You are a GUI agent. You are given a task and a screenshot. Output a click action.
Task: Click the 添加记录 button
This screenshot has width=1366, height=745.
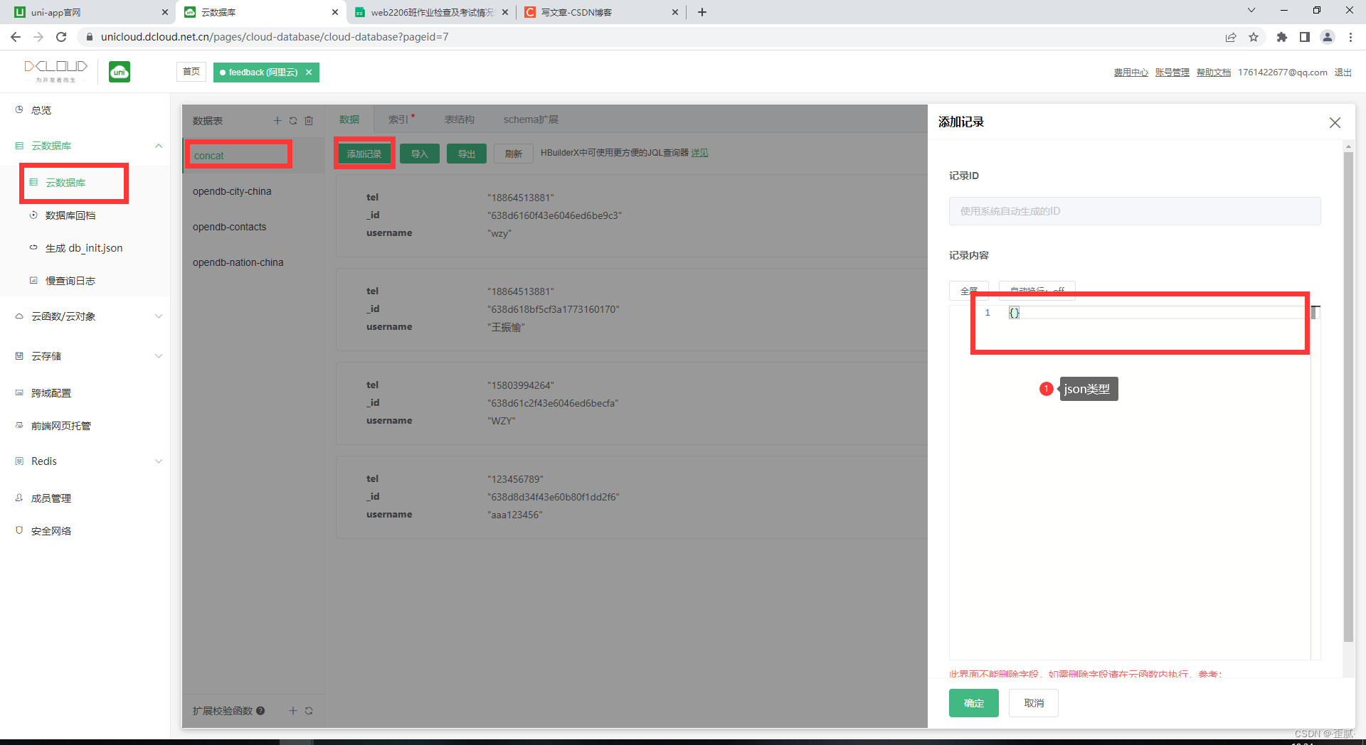tap(364, 154)
